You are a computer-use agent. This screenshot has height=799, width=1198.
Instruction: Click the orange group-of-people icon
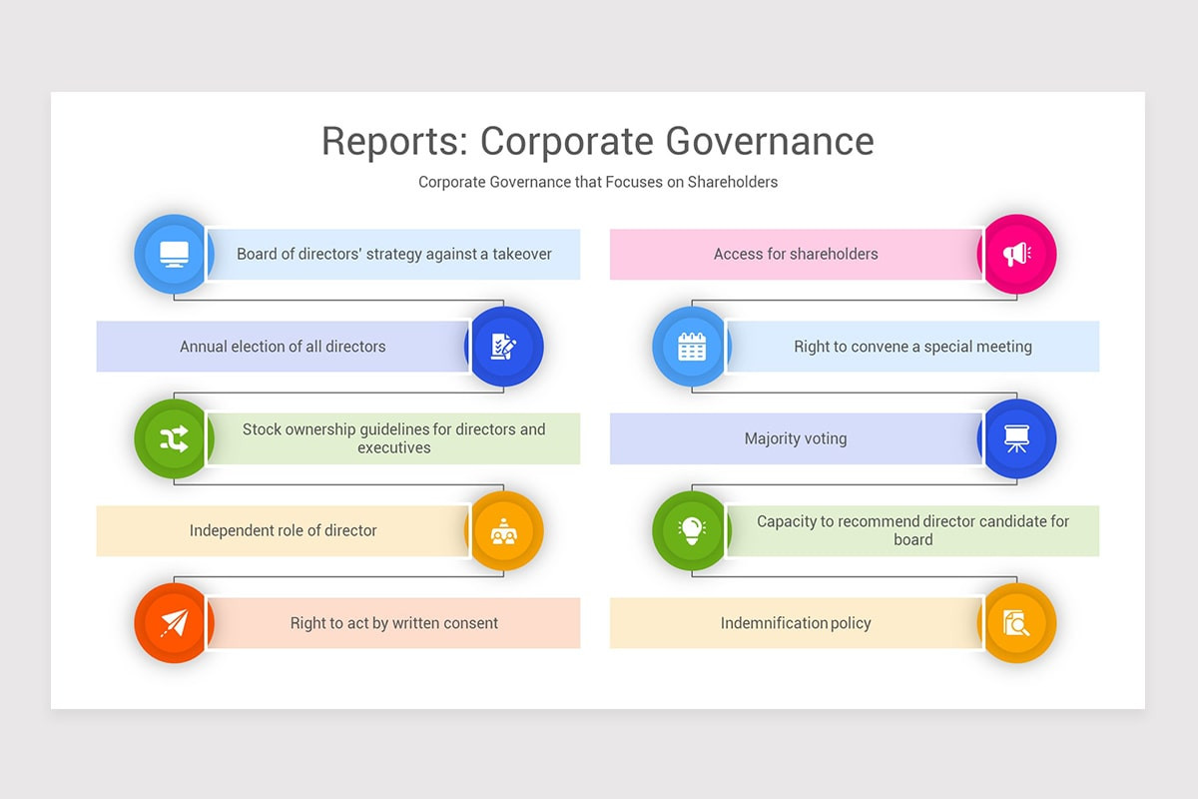click(x=505, y=530)
